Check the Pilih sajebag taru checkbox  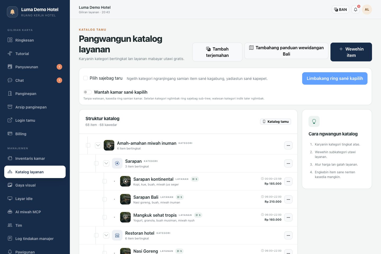(x=85, y=78)
